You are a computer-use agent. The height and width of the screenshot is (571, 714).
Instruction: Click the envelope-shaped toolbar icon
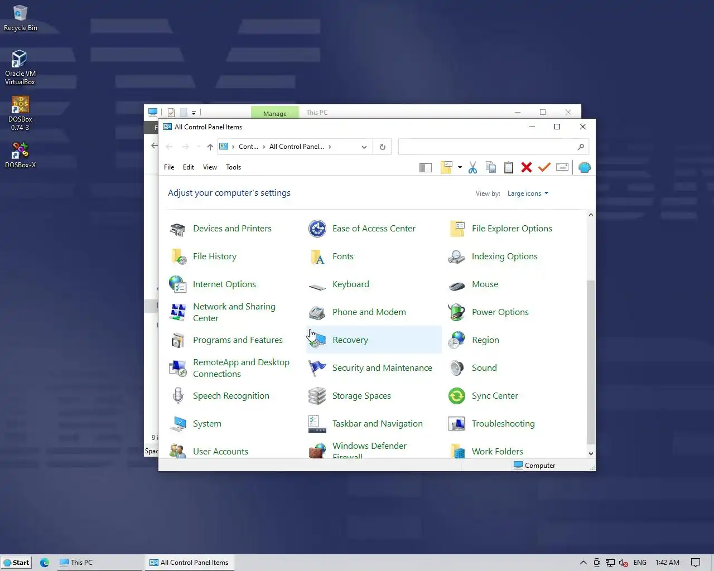[x=562, y=167]
